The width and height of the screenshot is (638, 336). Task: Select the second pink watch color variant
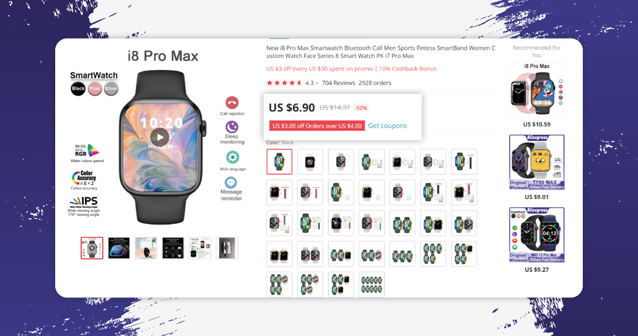[x=310, y=162]
